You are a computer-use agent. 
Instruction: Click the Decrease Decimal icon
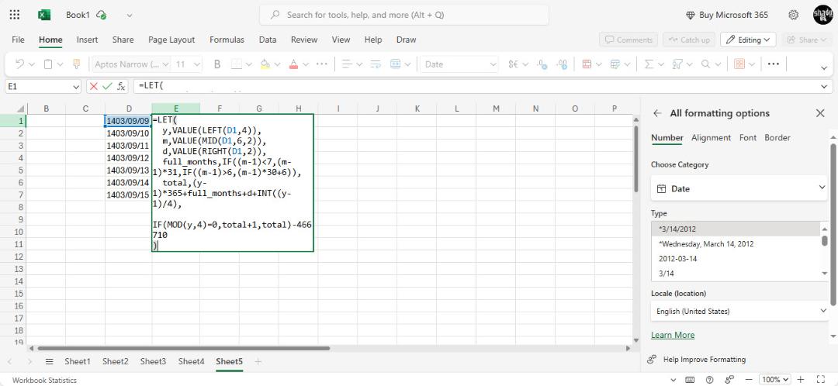[542, 64]
